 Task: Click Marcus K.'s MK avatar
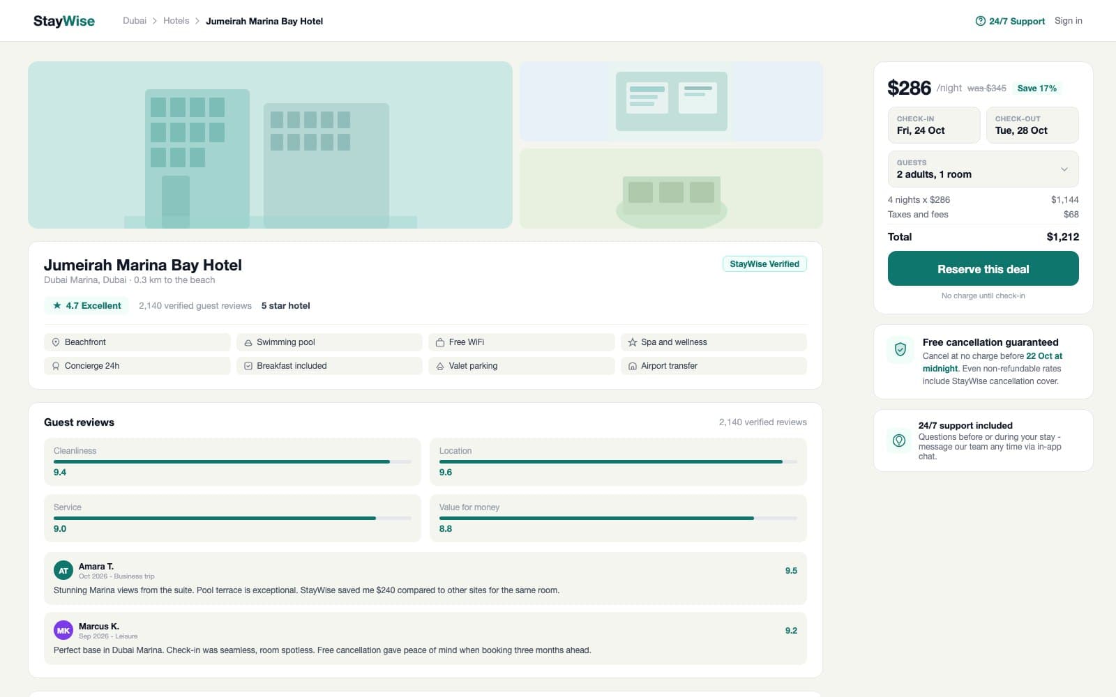tap(63, 630)
